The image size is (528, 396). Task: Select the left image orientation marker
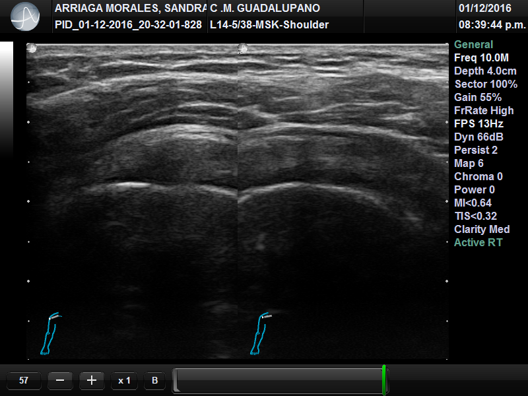32,48
